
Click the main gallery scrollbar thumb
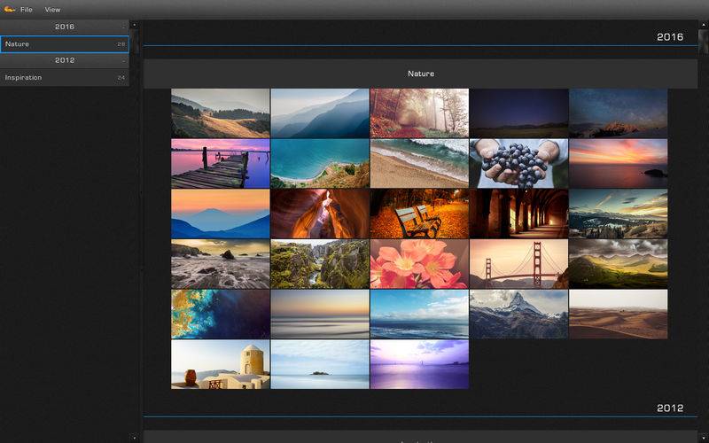[x=703, y=41]
